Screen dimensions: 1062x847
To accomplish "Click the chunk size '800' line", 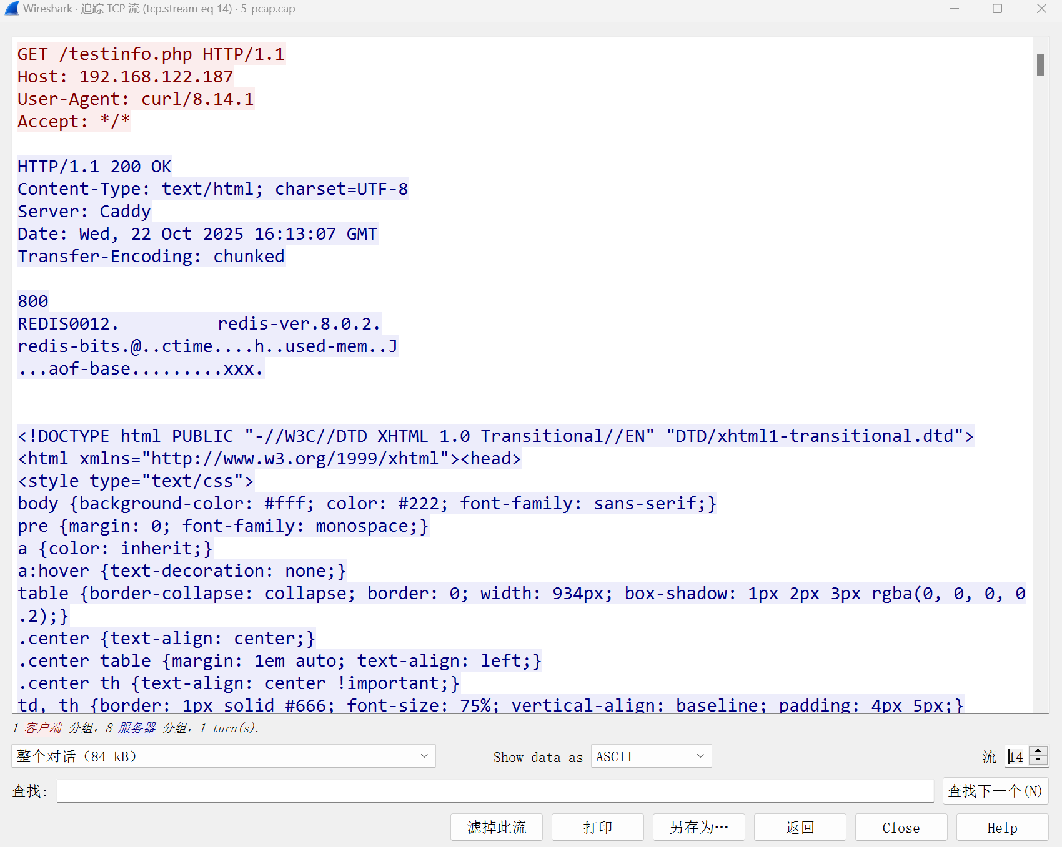I will (x=33, y=301).
